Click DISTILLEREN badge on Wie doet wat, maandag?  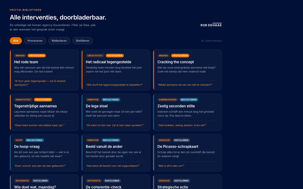click(x=40, y=181)
